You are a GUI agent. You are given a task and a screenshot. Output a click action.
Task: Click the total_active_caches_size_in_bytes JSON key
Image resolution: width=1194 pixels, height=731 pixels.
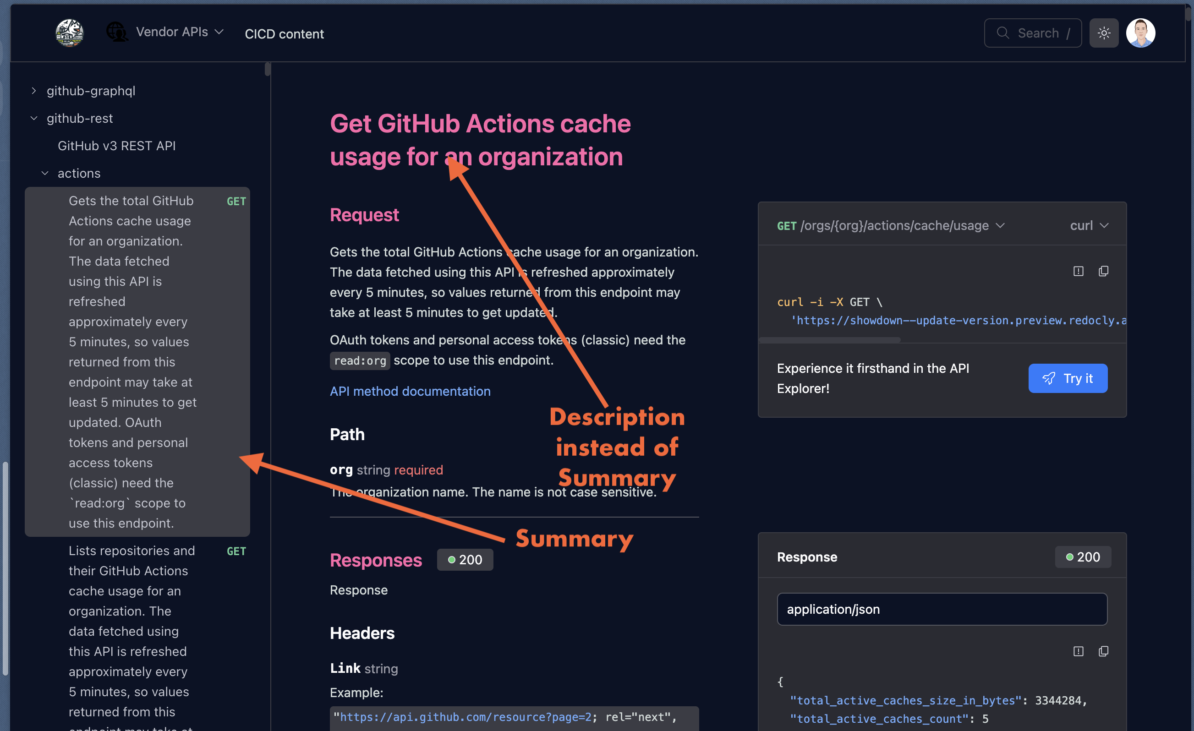pyautogui.click(x=906, y=700)
